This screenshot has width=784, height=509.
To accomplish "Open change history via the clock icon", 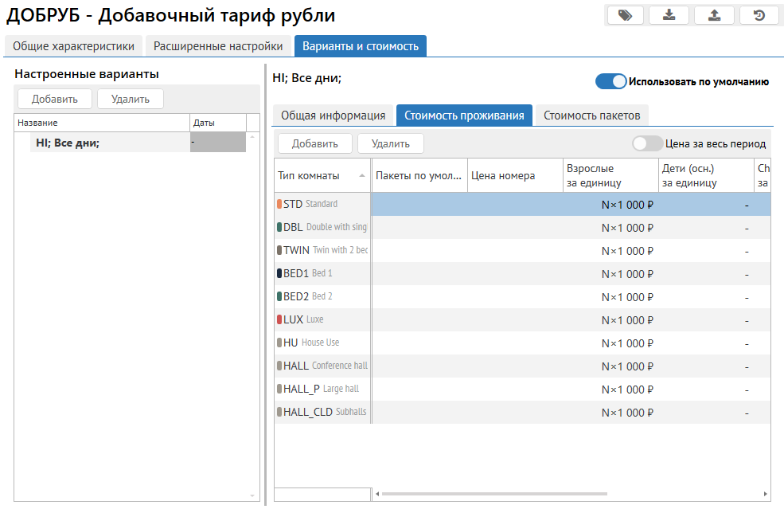I will point(759,15).
